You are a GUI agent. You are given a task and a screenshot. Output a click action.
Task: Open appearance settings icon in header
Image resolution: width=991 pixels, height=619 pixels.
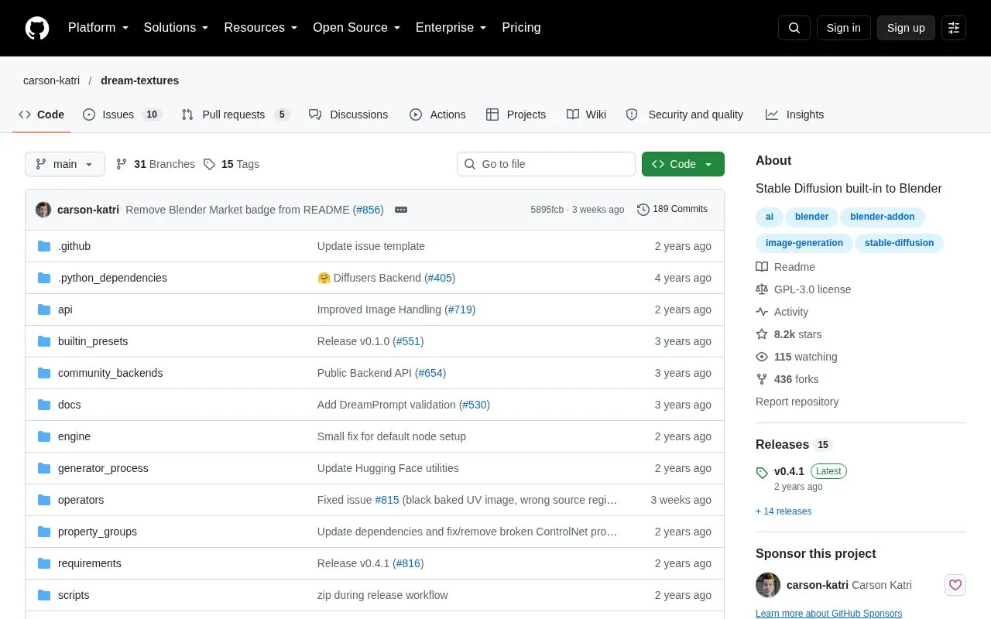[954, 28]
